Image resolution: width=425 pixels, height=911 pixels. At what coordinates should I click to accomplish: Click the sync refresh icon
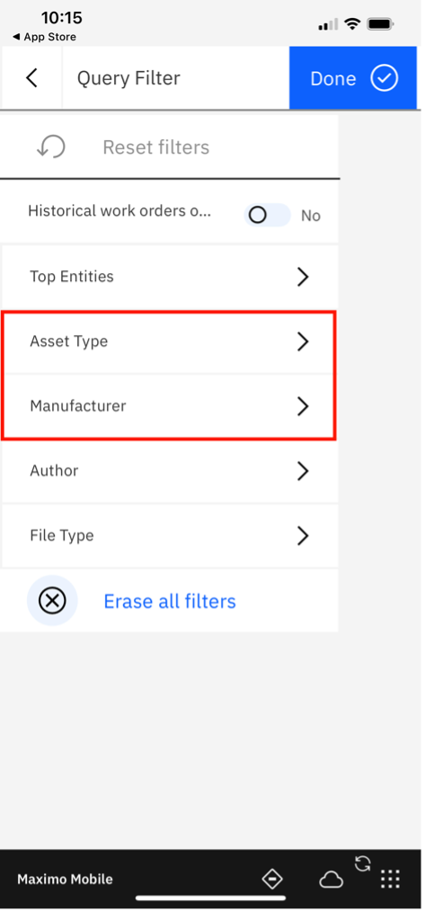(x=362, y=864)
